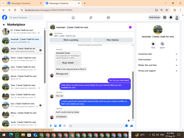Choose a GIF icon in composer

65,125
